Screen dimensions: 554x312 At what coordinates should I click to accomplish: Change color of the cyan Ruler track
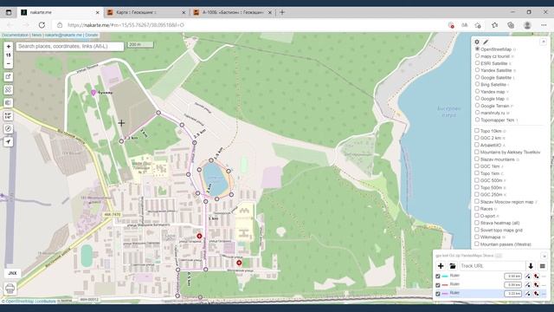445,276
